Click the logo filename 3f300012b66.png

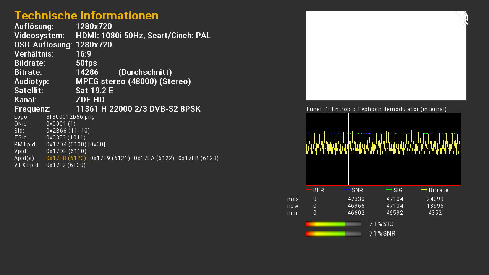[70, 117]
